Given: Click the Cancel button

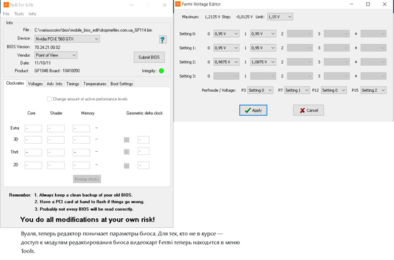Looking at the screenshot, I should pyautogui.click(x=308, y=111).
